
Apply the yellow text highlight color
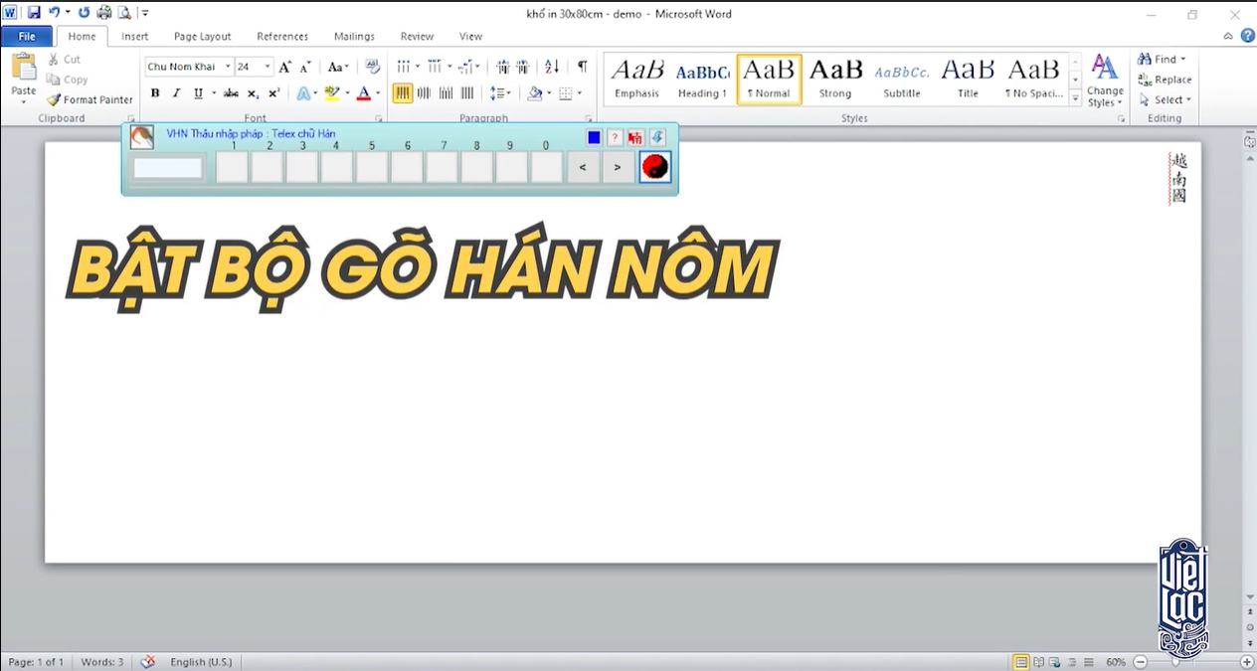click(332, 93)
